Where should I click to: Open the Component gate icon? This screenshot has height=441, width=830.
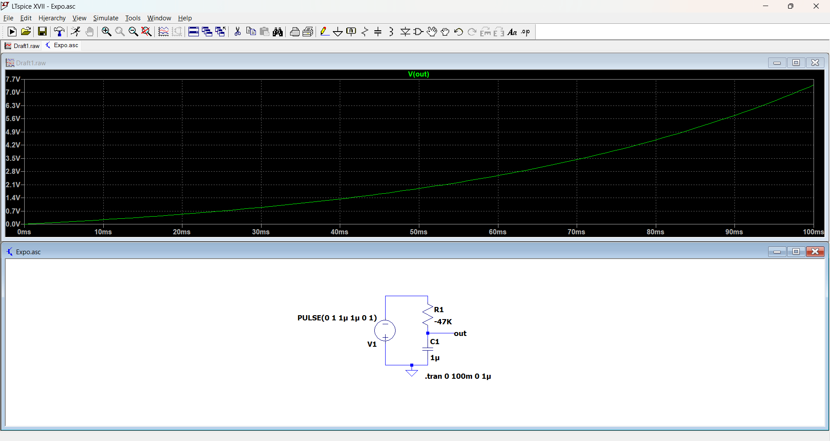(x=418, y=32)
